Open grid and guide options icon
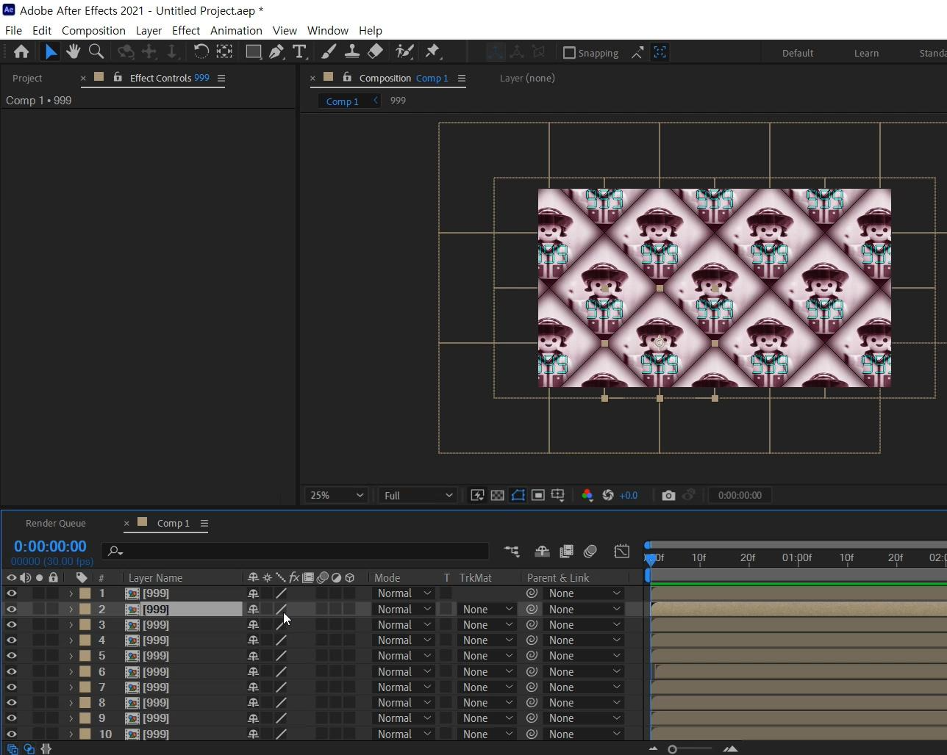This screenshot has width=947, height=755. coord(558,495)
